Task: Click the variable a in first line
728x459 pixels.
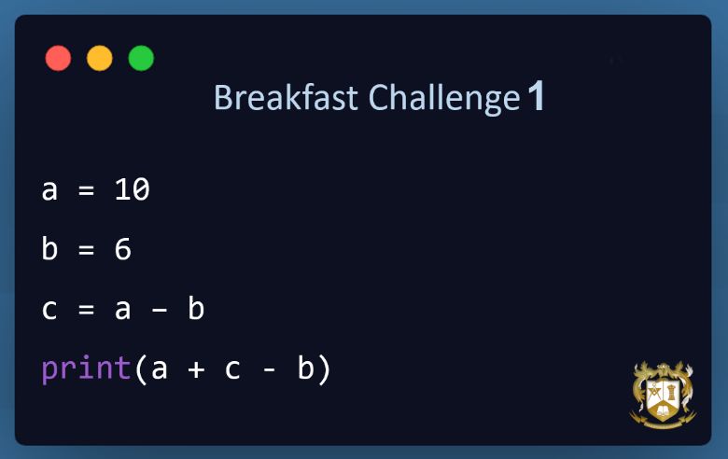Action: (49, 191)
